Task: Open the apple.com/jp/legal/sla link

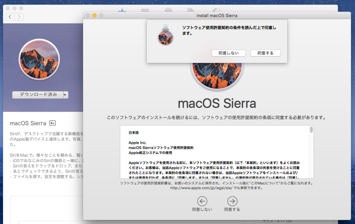Action: coord(201,188)
